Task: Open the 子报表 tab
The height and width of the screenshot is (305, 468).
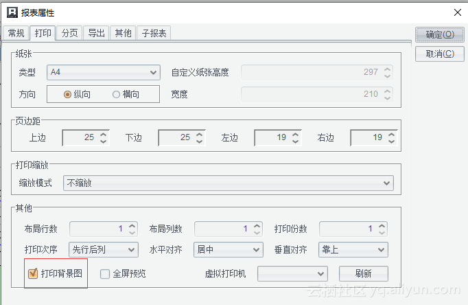Action: click(154, 33)
